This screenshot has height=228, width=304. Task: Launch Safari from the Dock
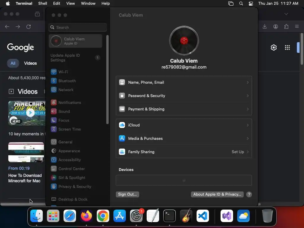70,216
